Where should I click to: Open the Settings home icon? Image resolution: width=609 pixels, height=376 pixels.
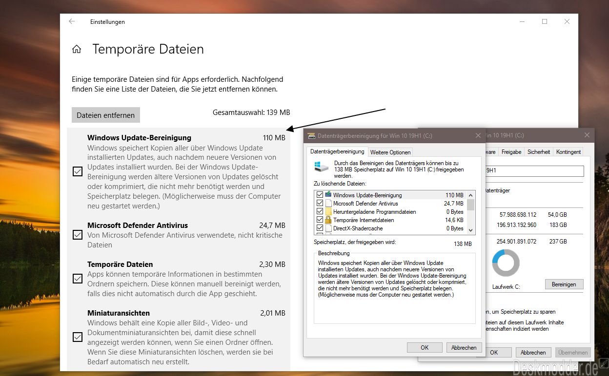[x=77, y=49]
